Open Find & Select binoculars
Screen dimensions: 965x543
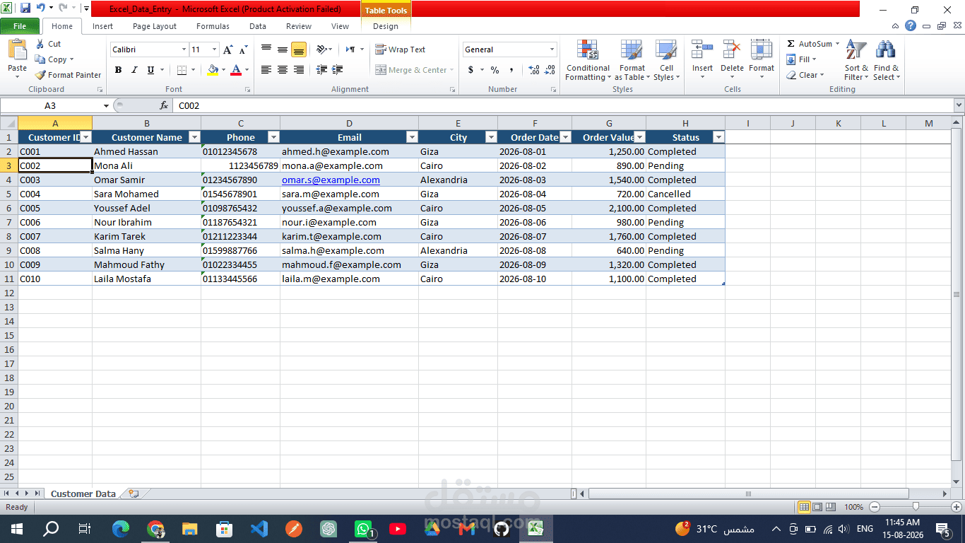click(x=886, y=61)
